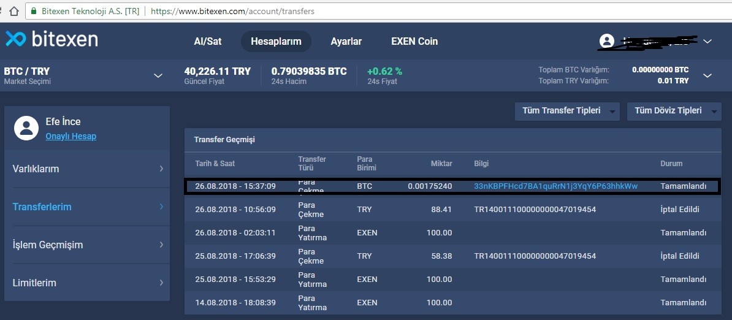
Task: Click the browser address bar URL
Action: (x=233, y=11)
